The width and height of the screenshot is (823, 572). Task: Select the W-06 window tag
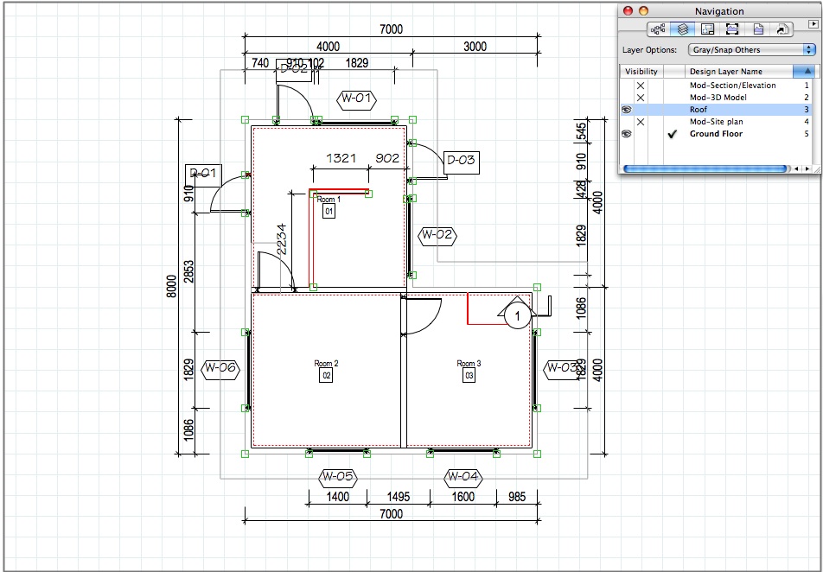pyautogui.click(x=220, y=368)
